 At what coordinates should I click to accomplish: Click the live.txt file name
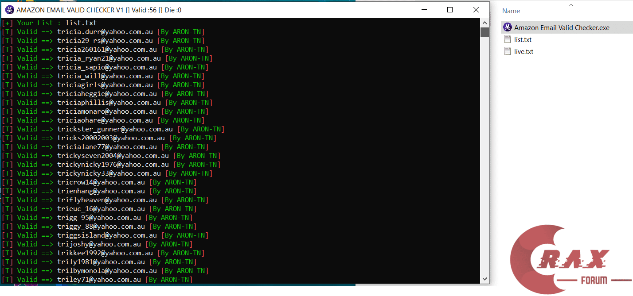[x=524, y=51]
